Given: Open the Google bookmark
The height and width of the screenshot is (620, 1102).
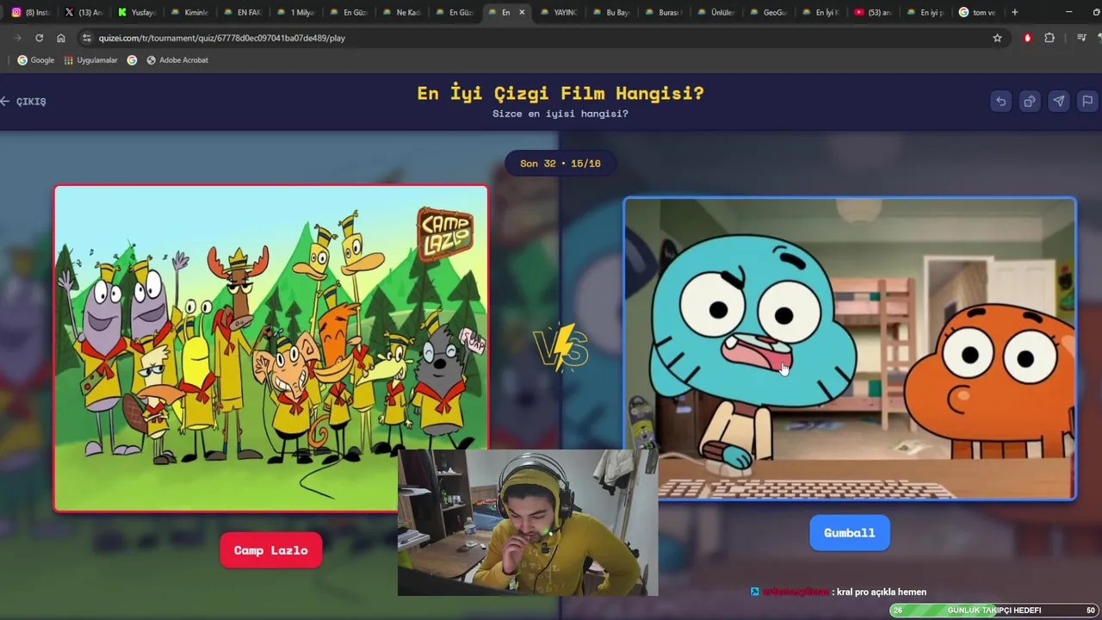Looking at the screenshot, I should [x=36, y=60].
